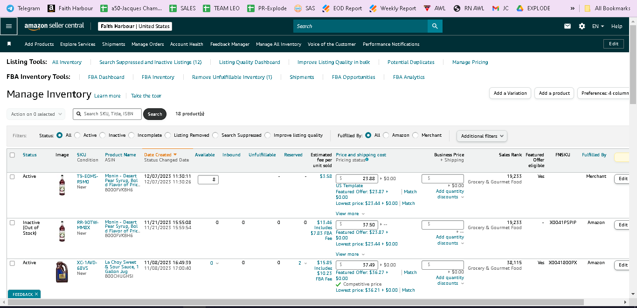Screen dimensions: 637x308
Task: Expand Reserved 2 chevron for XC-1AYD row
Action: (305, 263)
